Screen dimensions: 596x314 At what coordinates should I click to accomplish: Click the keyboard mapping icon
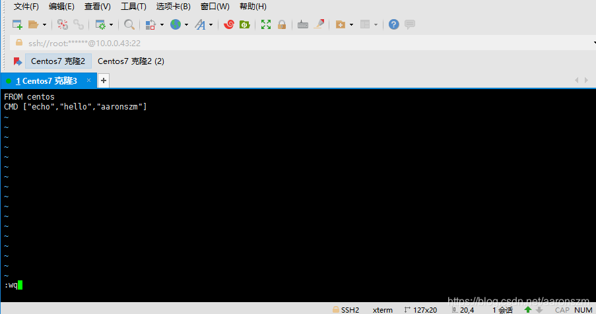click(302, 24)
